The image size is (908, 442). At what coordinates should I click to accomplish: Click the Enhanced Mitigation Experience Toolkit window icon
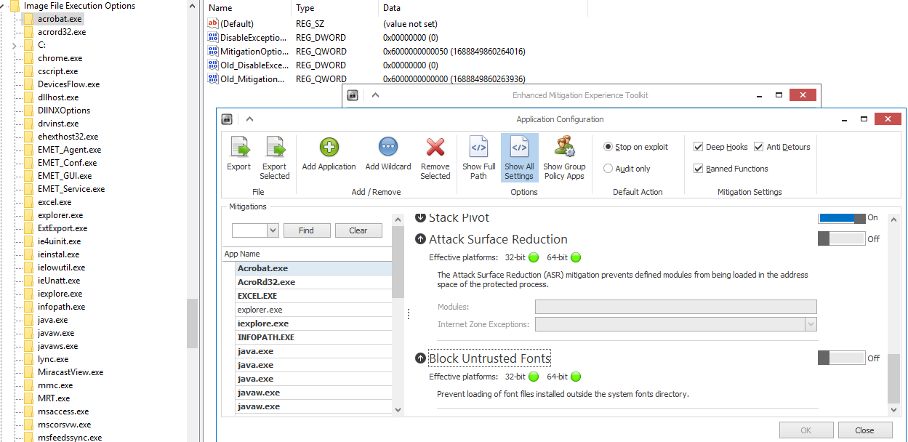click(x=353, y=95)
